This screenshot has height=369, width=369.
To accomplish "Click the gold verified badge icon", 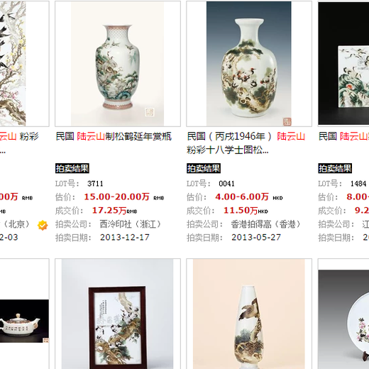I will (x=43, y=225).
